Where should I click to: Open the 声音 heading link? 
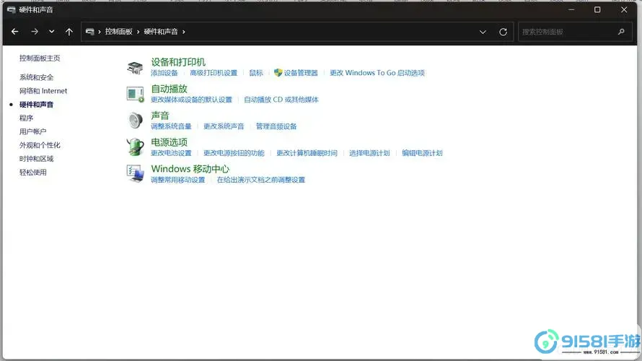[160, 116]
